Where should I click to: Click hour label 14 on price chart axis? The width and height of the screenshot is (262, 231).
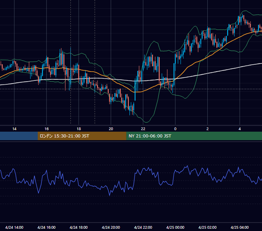point(14,129)
